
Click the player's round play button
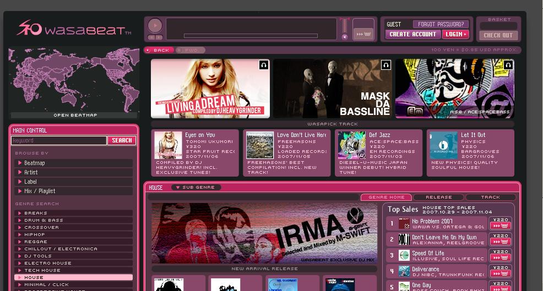tap(155, 26)
